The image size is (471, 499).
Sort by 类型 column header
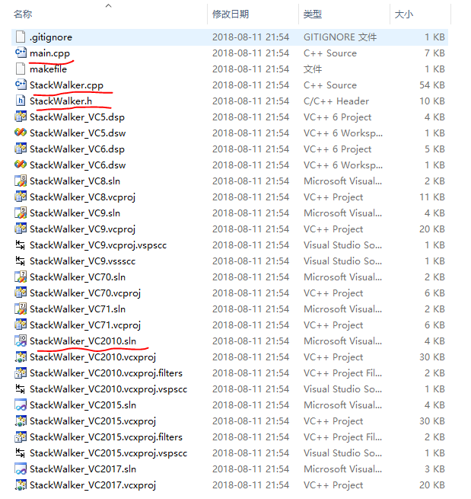[313, 14]
